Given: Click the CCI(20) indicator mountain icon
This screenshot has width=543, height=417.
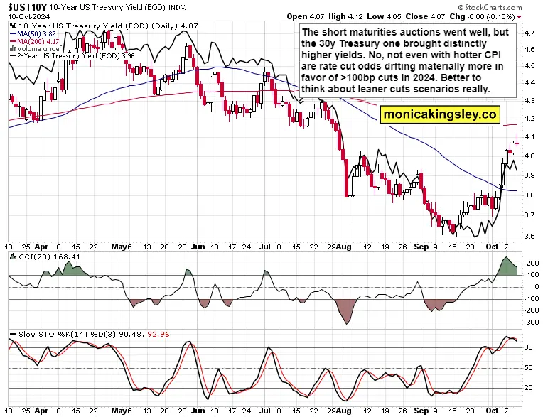Looking at the screenshot, I should (x=14, y=256).
